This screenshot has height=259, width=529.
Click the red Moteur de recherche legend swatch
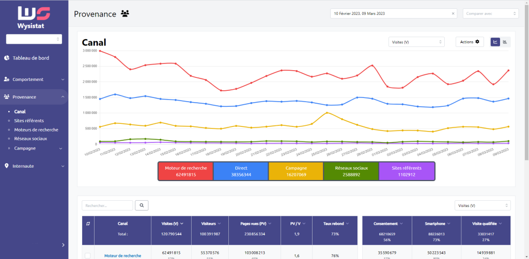(185, 171)
